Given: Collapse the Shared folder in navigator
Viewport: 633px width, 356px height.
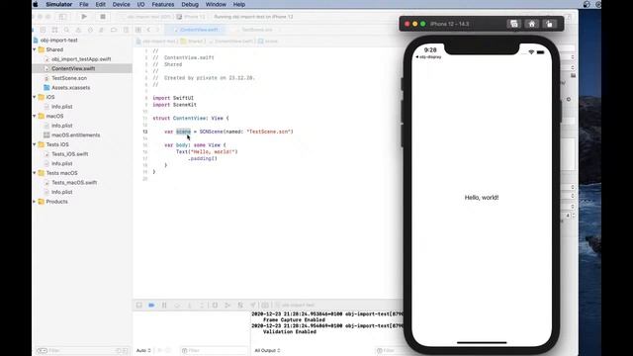Looking at the screenshot, I should click(x=35, y=49).
